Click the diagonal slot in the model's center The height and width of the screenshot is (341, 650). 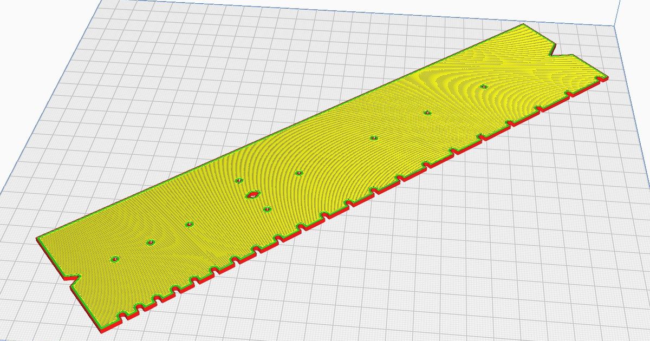tap(252, 194)
